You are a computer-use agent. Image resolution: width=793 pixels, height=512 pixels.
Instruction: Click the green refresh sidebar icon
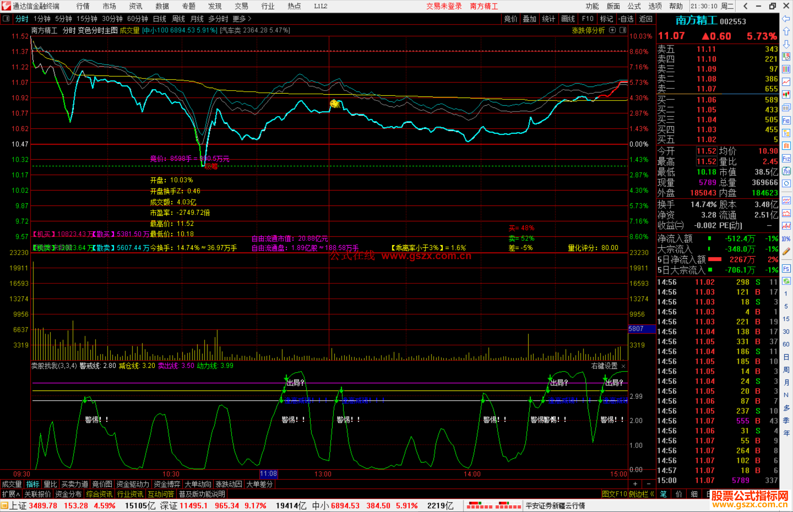pyautogui.click(x=786, y=281)
